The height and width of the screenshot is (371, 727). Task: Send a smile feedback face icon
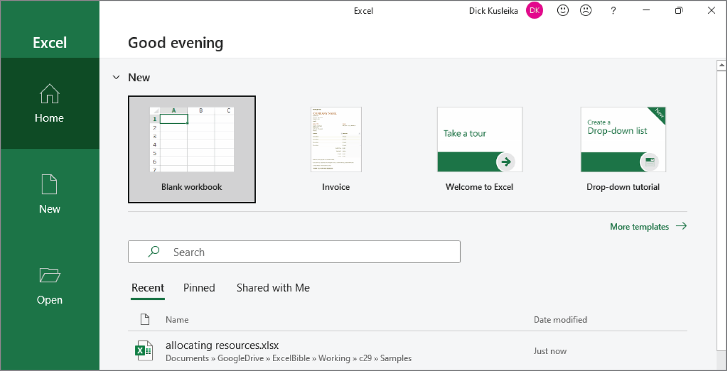coord(563,10)
